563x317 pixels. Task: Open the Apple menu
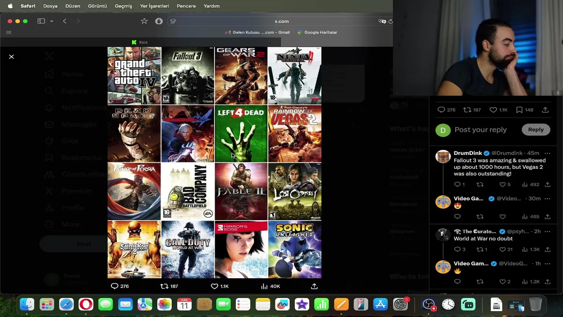pyautogui.click(x=10, y=6)
